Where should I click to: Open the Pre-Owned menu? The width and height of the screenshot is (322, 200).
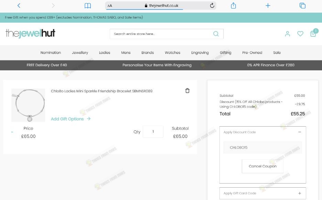click(x=252, y=52)
